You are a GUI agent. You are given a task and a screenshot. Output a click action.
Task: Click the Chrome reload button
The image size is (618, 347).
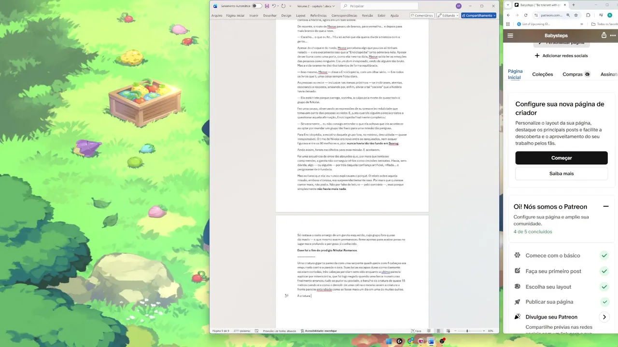click(526, 15)
